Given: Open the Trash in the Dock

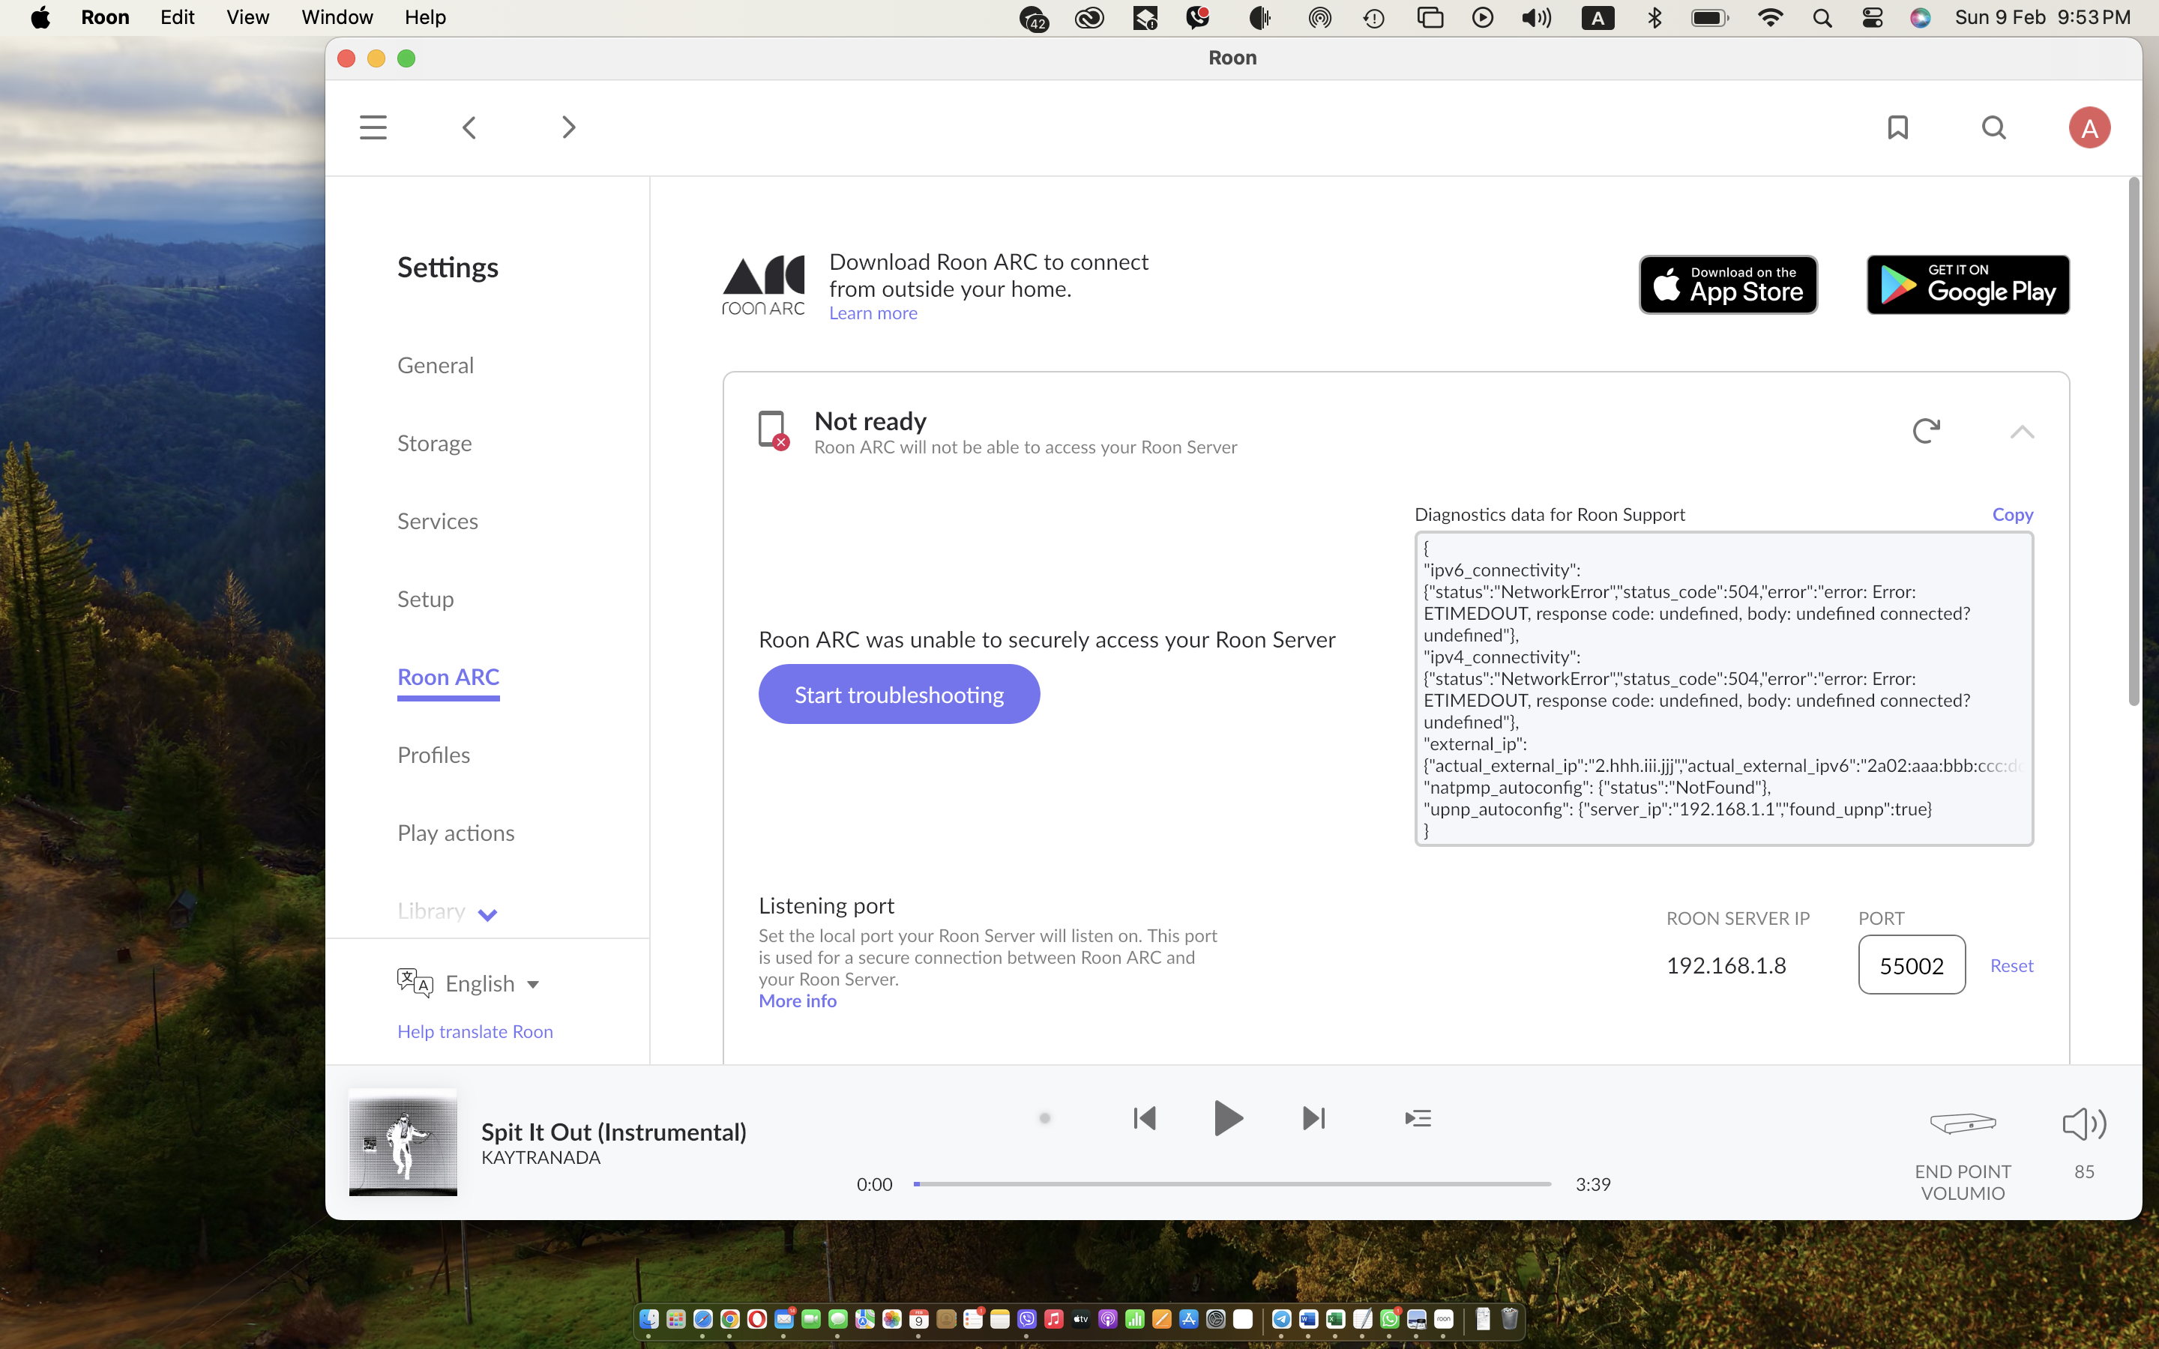Looking at the screenshot, I should click(x=1510, y=1319).
